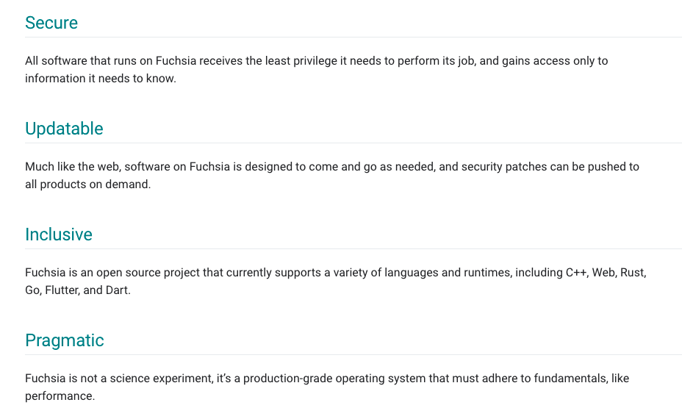Click the divider line under the Inclusive heading
The width and height of the screenshot is (682, 419).
(x=353, y=249)
